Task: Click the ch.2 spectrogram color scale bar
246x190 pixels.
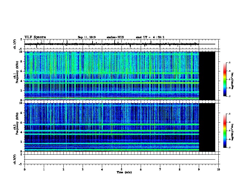Action: [225, 131]
